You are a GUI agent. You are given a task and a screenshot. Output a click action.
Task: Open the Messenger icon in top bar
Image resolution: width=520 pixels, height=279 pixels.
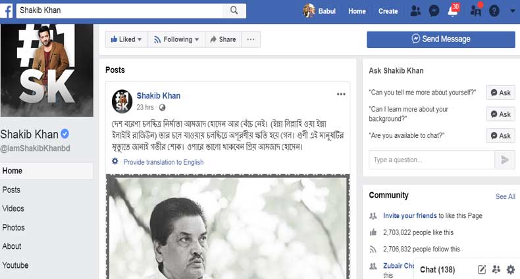click(x=434, y=11)
